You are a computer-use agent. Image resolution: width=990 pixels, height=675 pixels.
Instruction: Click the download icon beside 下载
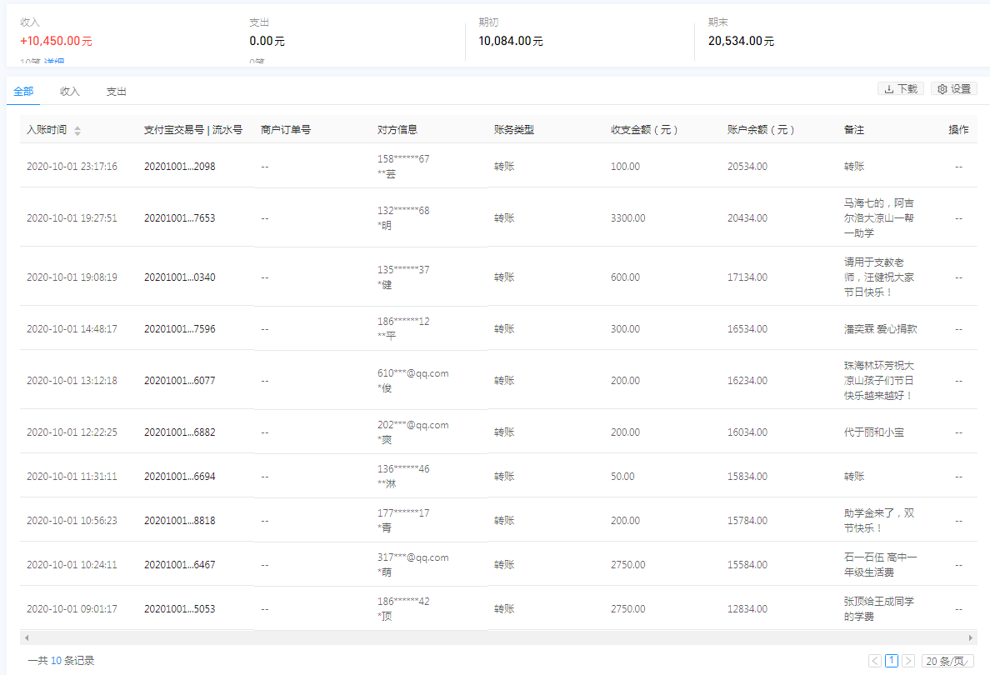[x=888, y=88]
